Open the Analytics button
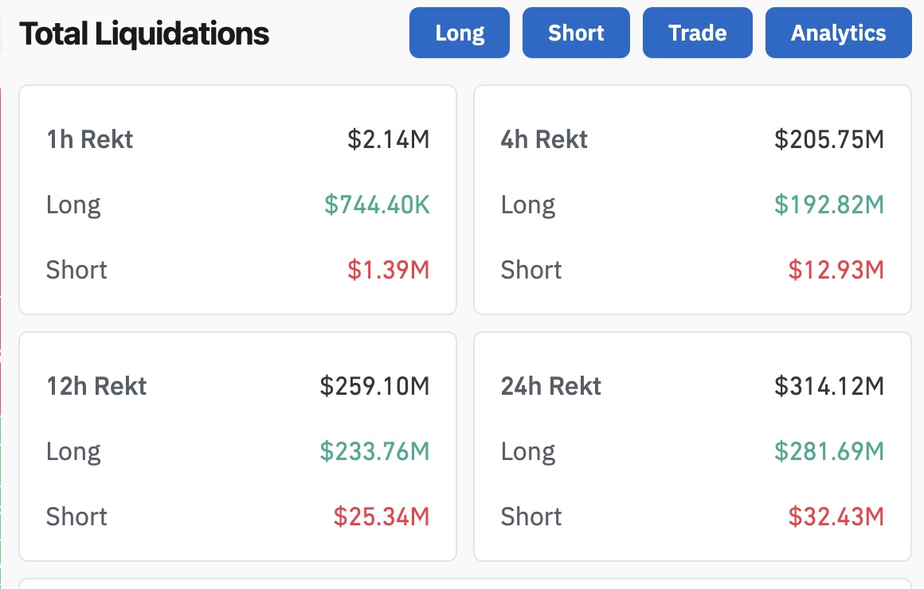This screenshot has height=589, width=924. point(838,33)
